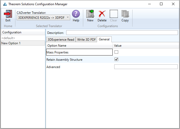The height and width of the screenshot is (129, 180).
Task: Click the Advanced value input field
Action: (146, 67)
